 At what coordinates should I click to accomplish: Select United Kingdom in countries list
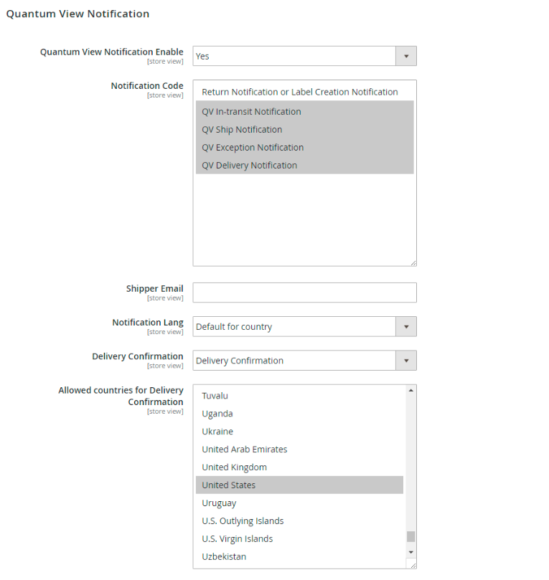pos(234,467)
